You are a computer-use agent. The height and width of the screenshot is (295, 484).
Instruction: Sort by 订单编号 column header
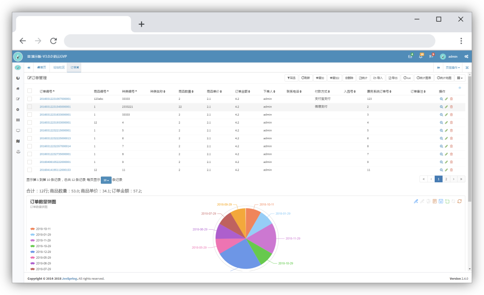point(47,92)
